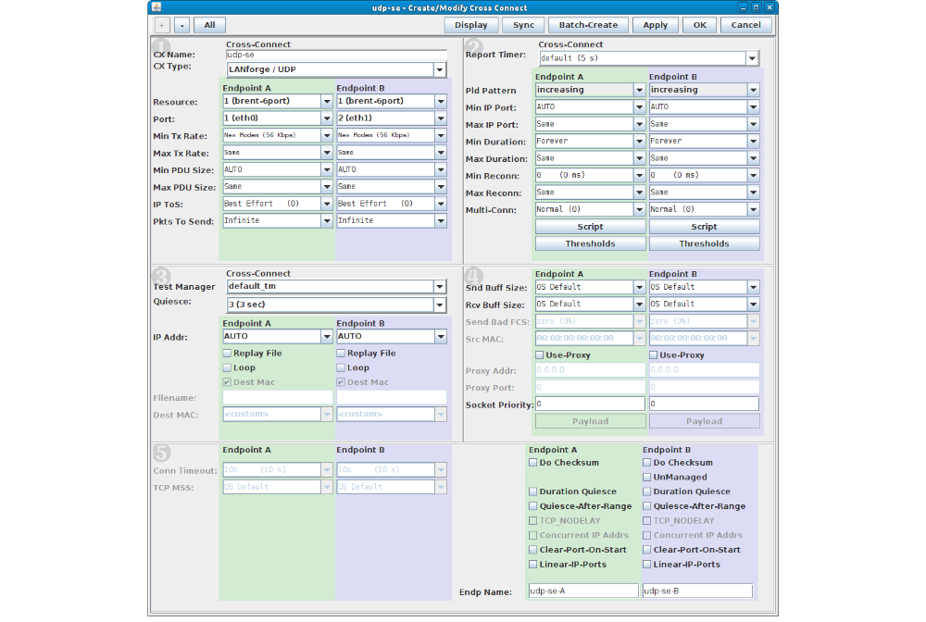Toggle Endpoint A Use-Proxy checkbox
The height and width of the screenshot is (622, 926).
pyautogui.click(x=540, y=355)
